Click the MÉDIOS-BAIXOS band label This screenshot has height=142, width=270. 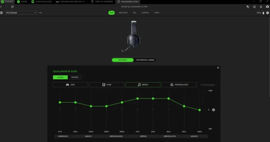click(116, 136)
